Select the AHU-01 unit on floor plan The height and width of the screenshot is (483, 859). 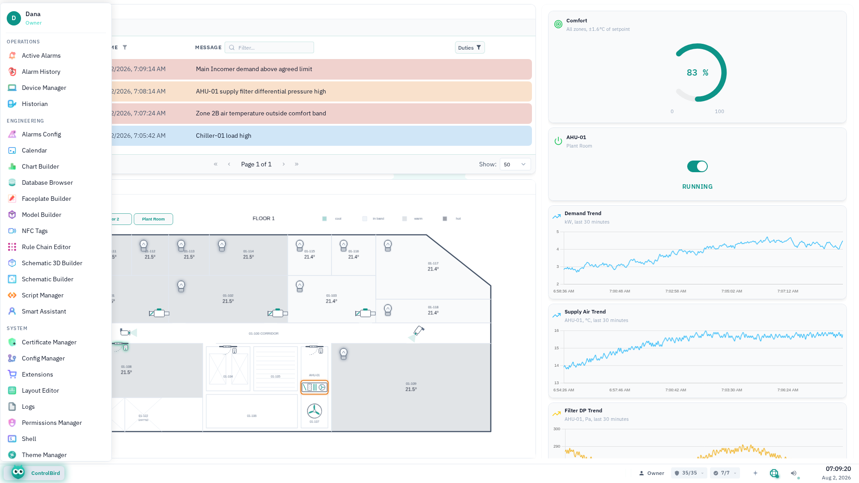(x=315, y=387)
